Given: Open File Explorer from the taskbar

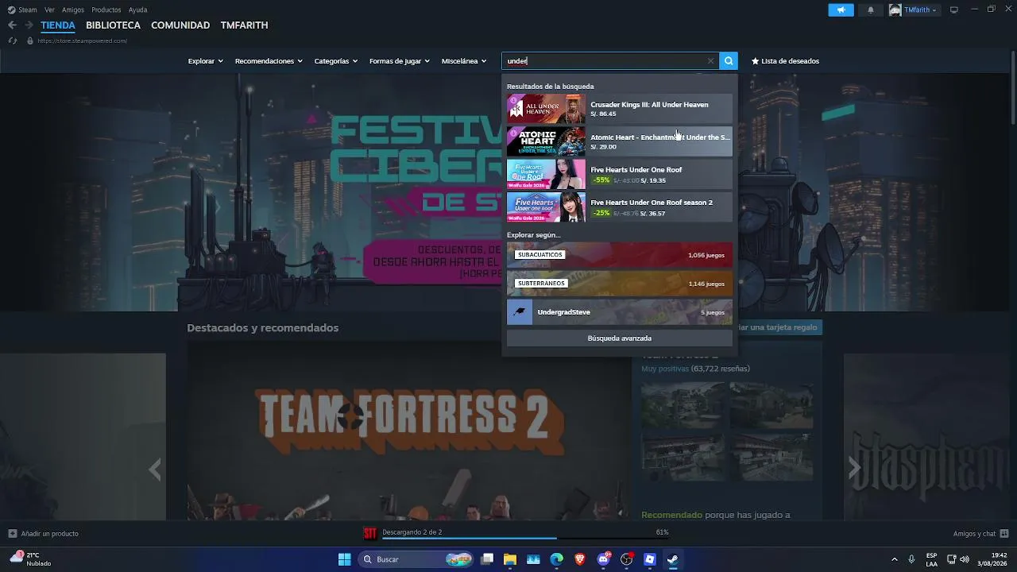Looking at the screenshot, I should 510,559.
